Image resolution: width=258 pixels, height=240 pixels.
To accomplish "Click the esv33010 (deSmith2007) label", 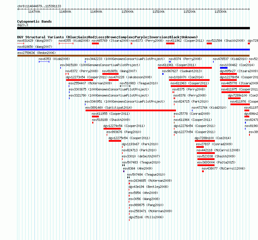I will click(x=141, y=156).
